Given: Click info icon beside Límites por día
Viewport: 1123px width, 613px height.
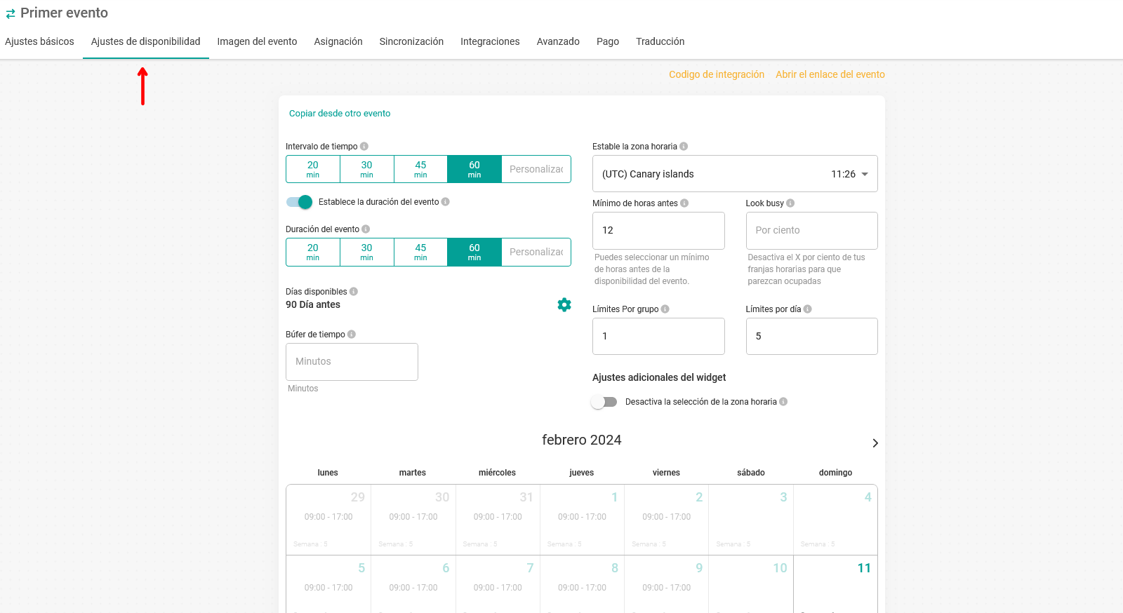Looking at the screenshot, I should 807,309.
